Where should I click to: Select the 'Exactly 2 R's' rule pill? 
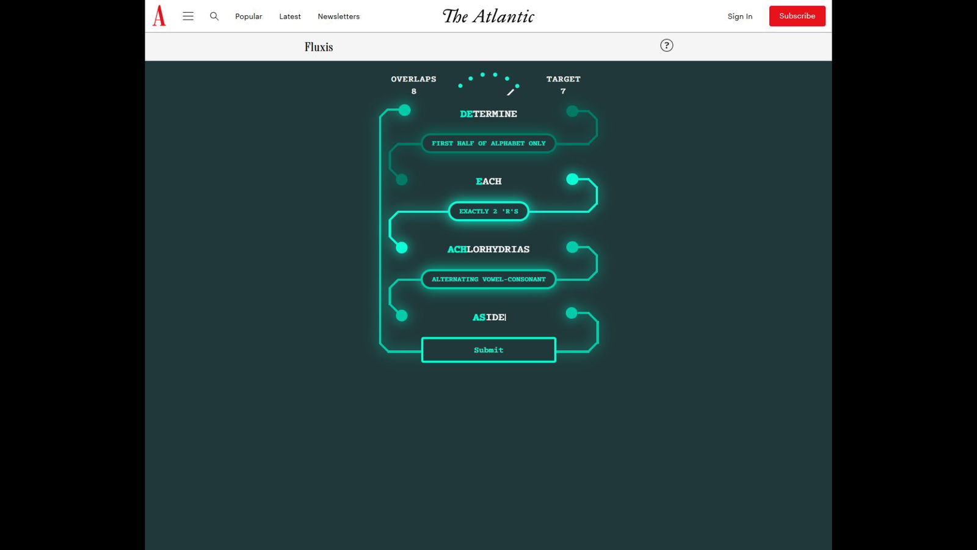(x=488, y=211)
